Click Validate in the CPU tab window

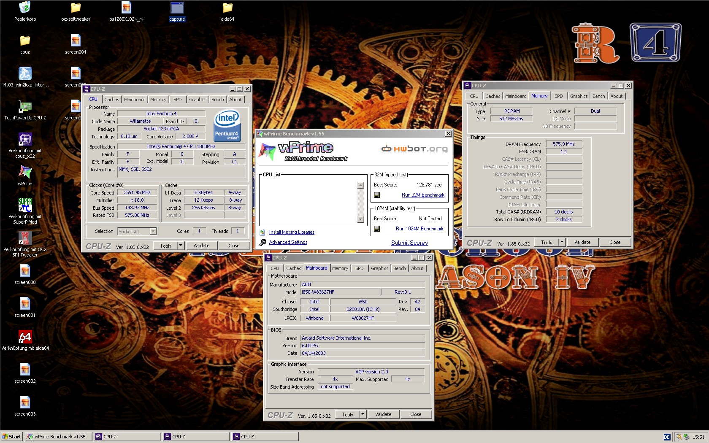201,246
